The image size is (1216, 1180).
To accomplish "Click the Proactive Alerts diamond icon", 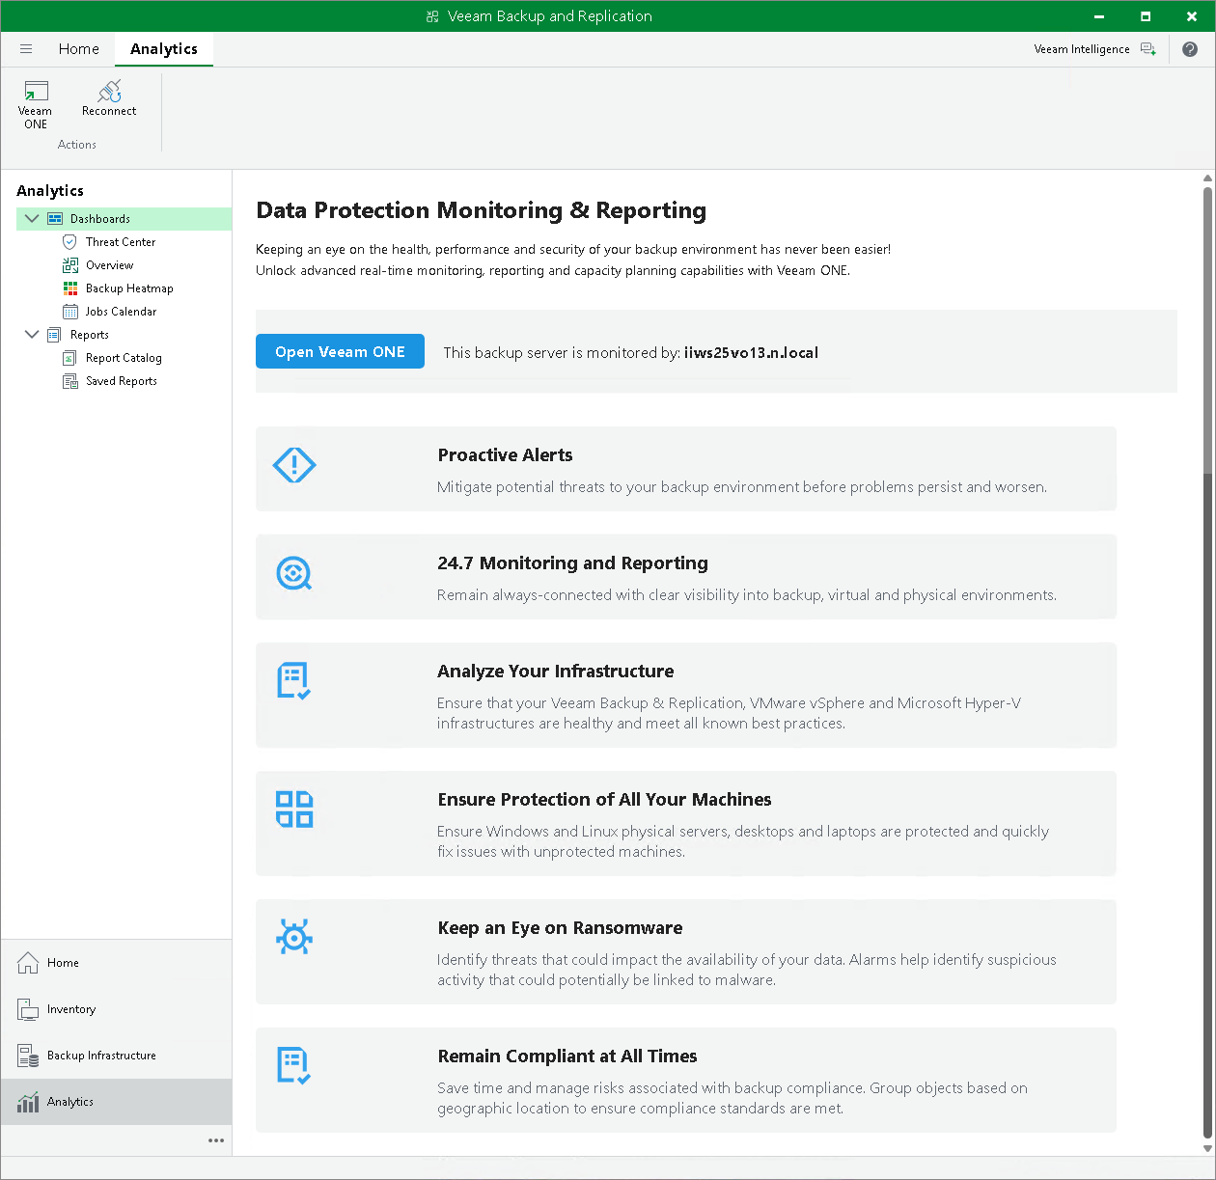I will 294,465.
